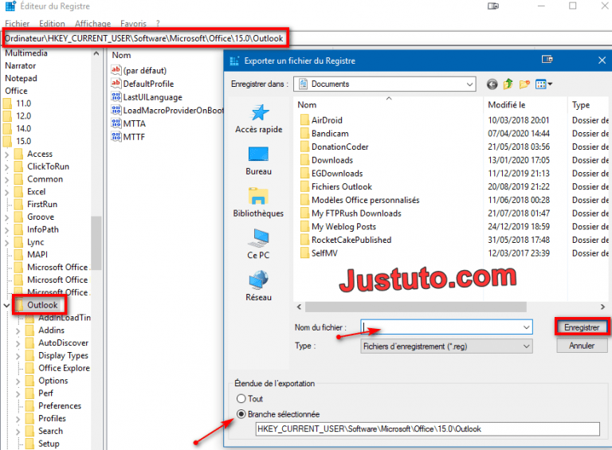Image resolution: width=612 pixels, height=450 pixels.
Task: Select the Branche sélectionnée radio button
Action: (241, 414)
